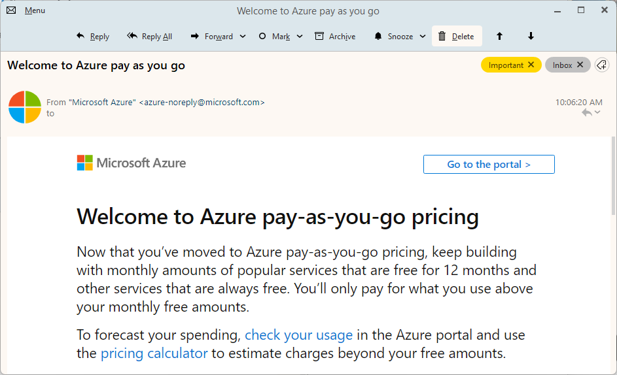
Task: Open the 'pricing calculator' link
Action: 154,353
